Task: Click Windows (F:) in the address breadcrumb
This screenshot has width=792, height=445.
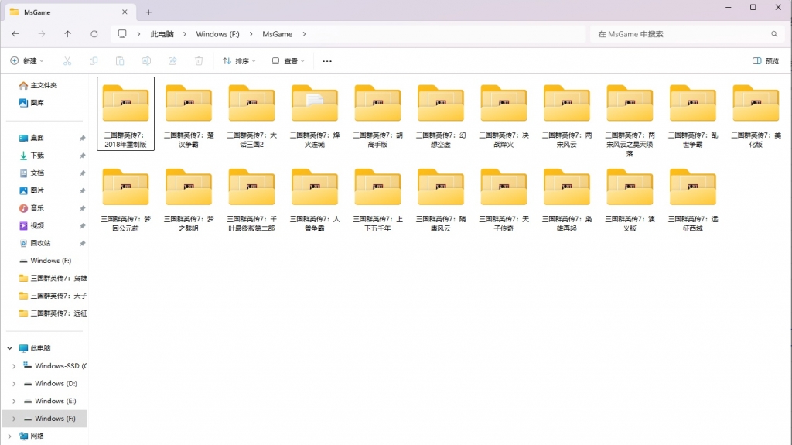Action: (x=217, y=34)
